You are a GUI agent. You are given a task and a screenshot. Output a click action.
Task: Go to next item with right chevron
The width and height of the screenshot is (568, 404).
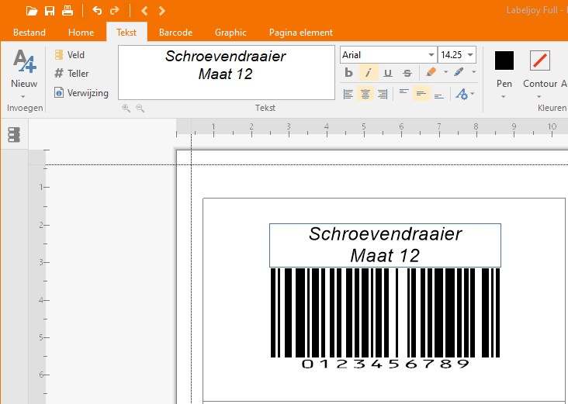coord(162,11)
